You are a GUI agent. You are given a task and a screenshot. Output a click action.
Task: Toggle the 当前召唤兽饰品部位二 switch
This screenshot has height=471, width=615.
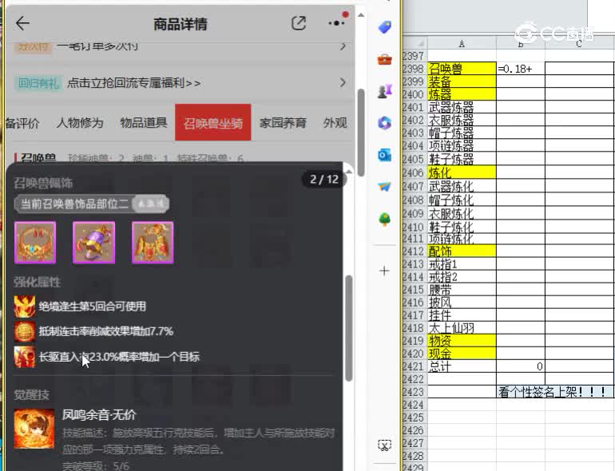coord(151,204)
